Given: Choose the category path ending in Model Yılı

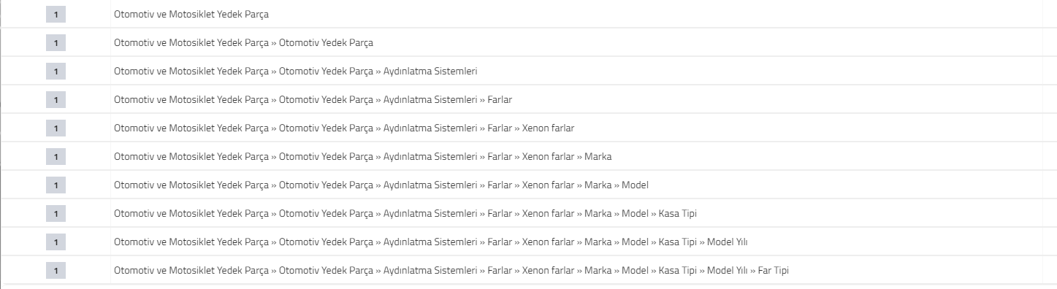Looking at the screenshot, I should (x=431, y=242).
